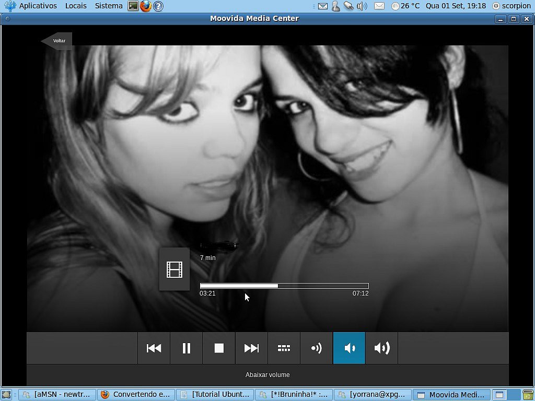Show the desktop via bottom-left panel icon
This screenshot has width=535, height=401.
(6, 395)
